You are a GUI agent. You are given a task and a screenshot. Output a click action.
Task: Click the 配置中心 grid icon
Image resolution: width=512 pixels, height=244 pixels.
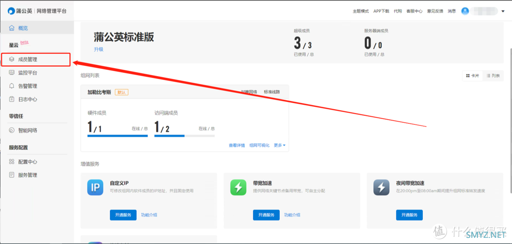12,162
